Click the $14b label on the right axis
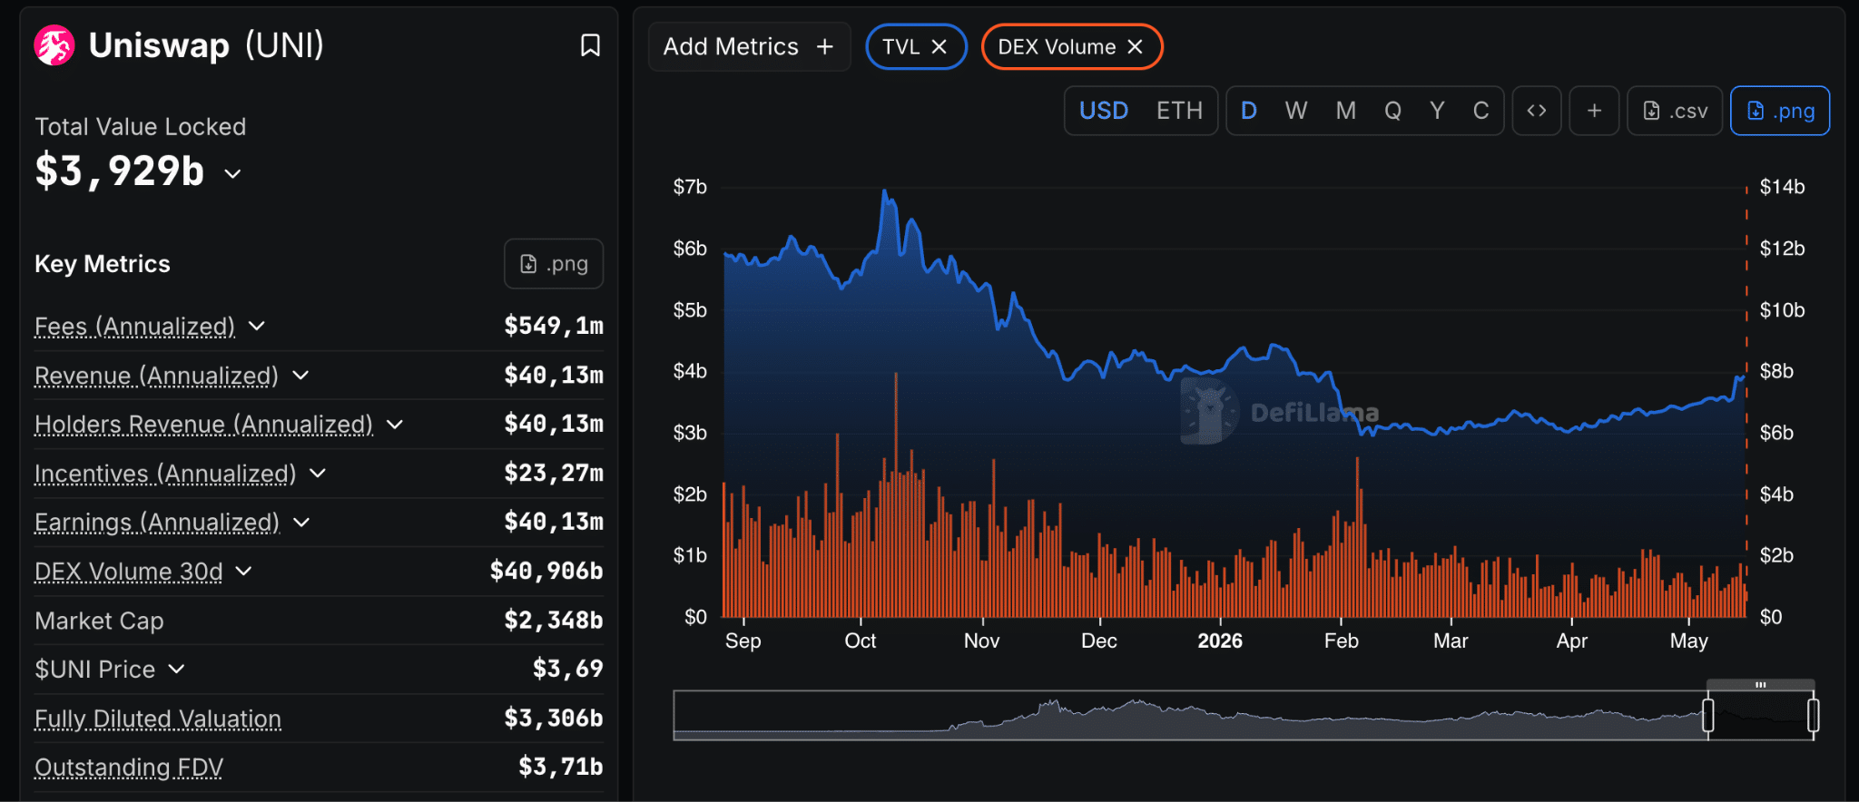The height and width of the screenshot is (802, 1859). click(x=1782, y=187)
